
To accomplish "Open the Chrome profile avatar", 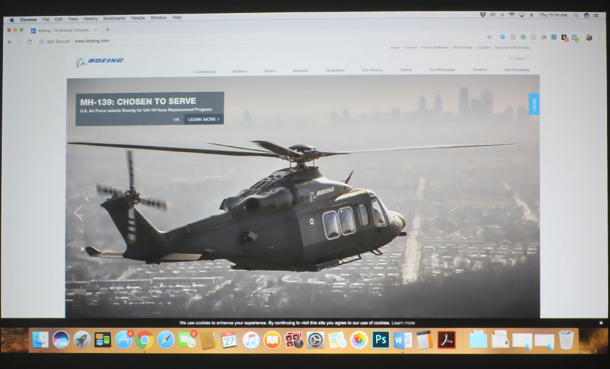I will click(x=589, y=38).
